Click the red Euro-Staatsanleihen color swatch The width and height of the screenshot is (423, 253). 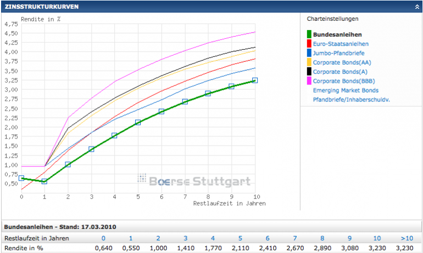[x=309, y=44]
